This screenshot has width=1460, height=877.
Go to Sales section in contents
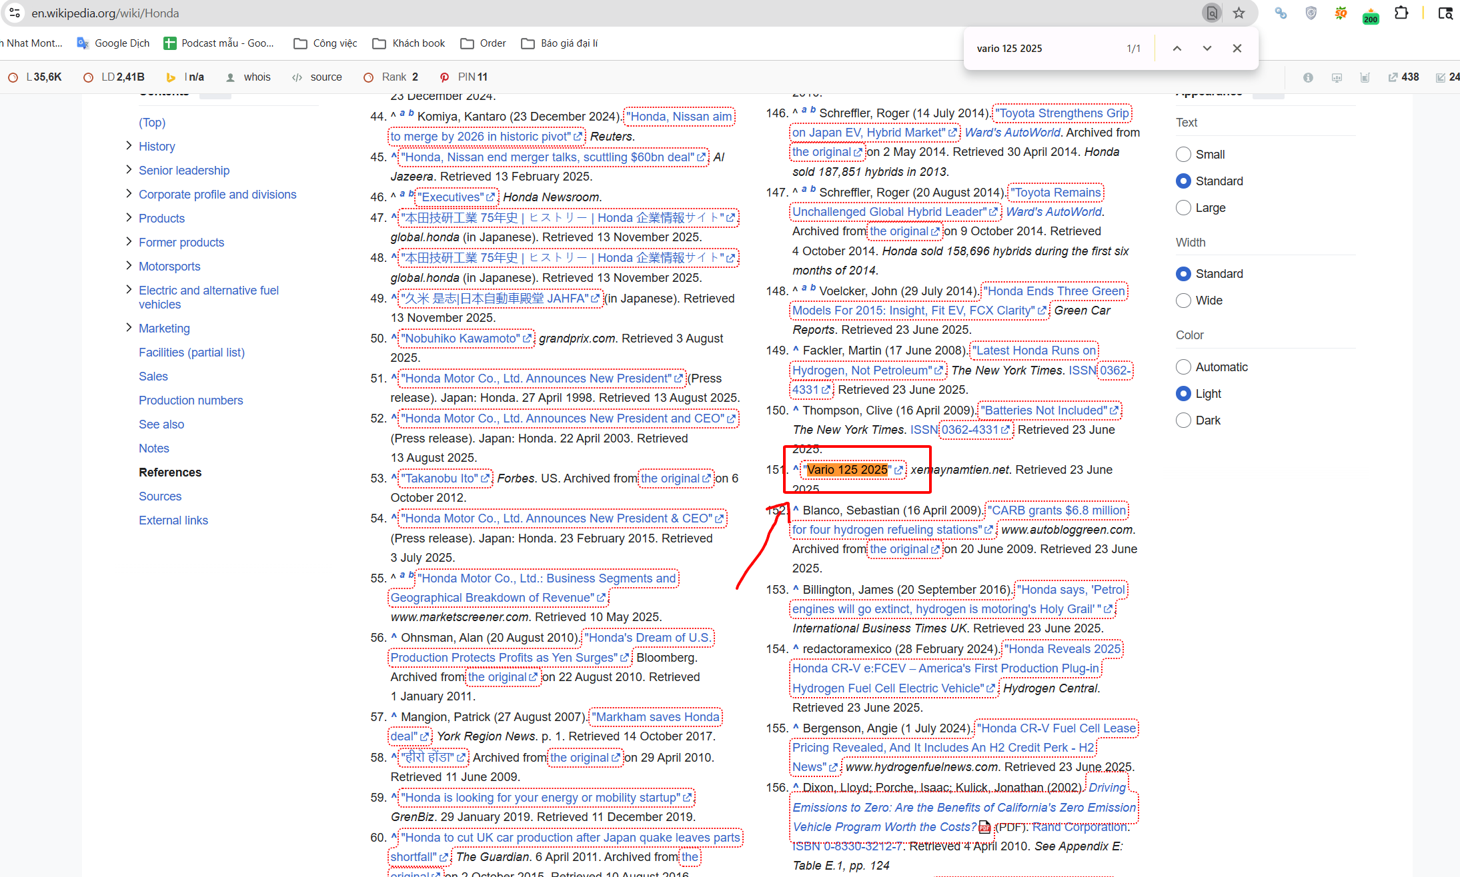tap(153, 377)
